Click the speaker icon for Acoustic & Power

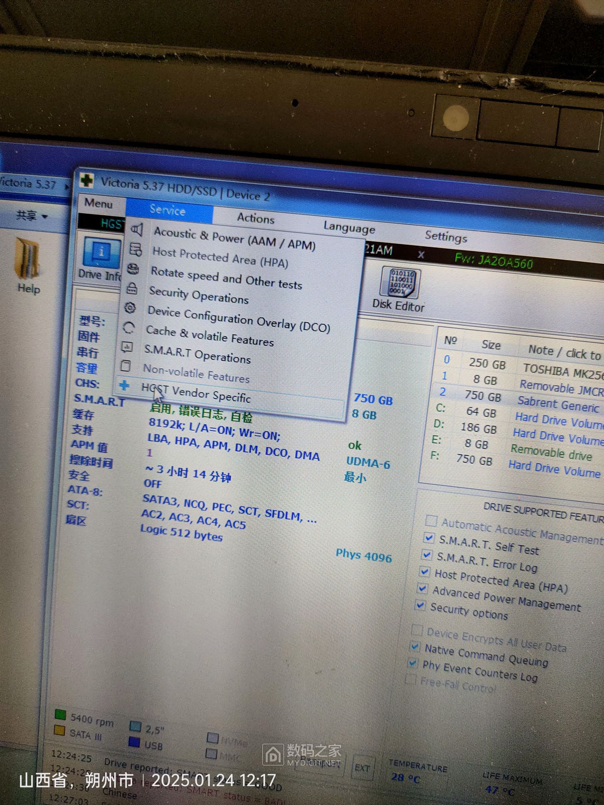click(137, 230)
